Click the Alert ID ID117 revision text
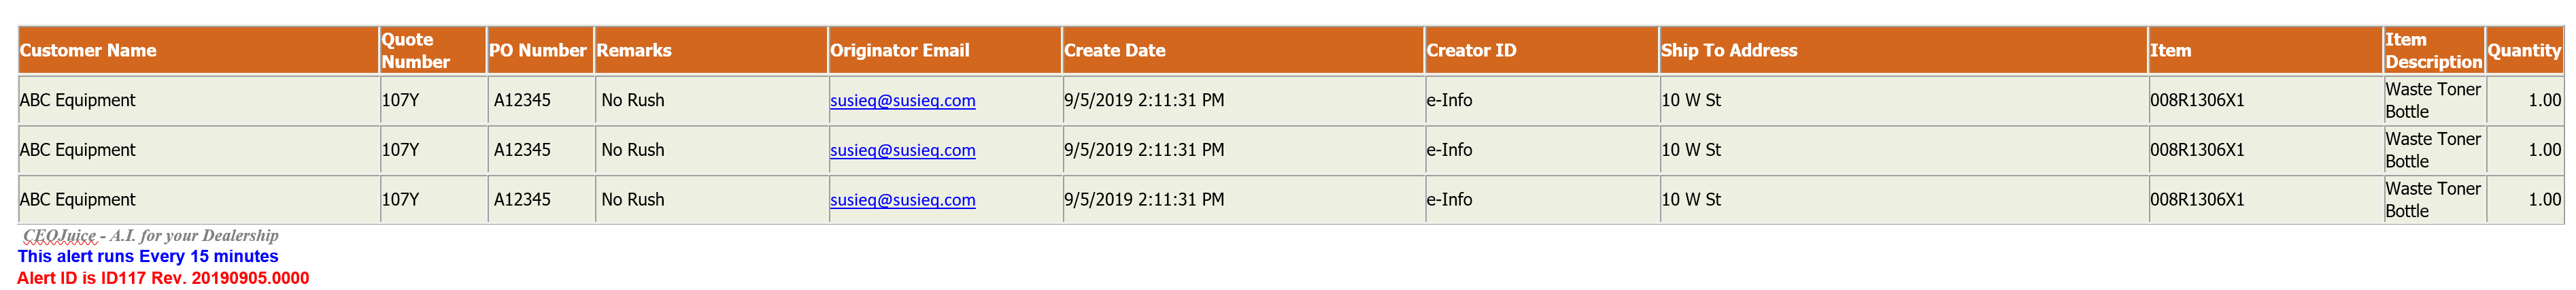The width and height of the screenshot is (2576, 290). (x=163, y=278)
